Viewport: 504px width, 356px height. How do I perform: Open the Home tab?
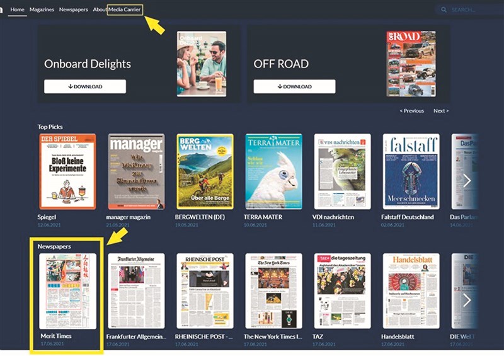click(17, 9)
